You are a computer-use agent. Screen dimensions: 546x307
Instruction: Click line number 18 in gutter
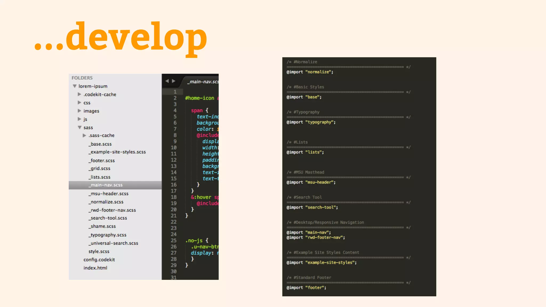[x=174, y=197]
